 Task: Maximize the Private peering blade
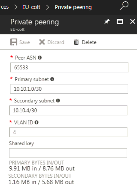(120, 22)
